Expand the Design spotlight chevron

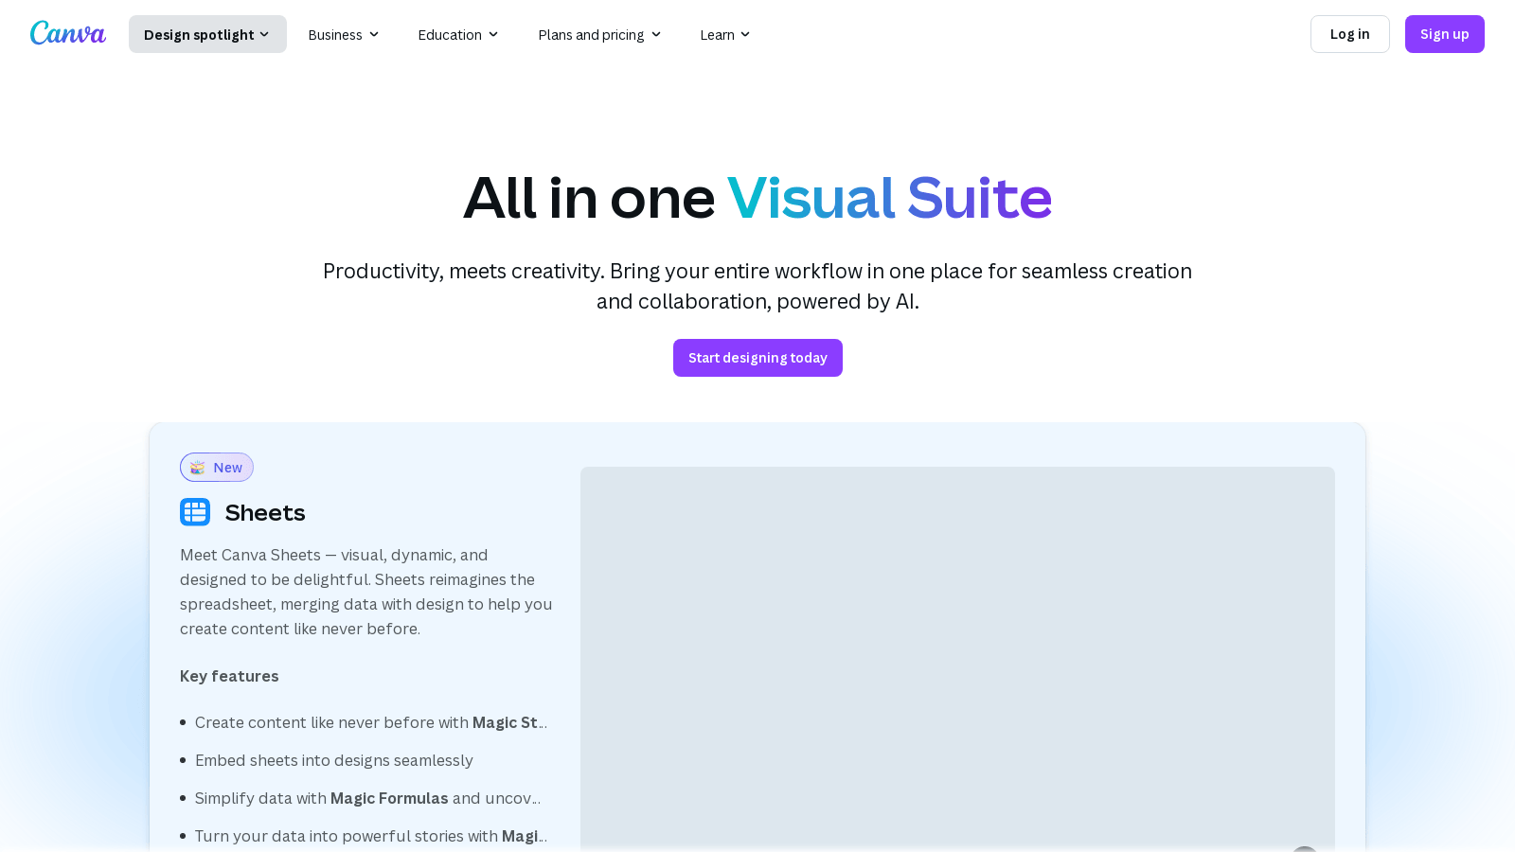coord(264,35)
